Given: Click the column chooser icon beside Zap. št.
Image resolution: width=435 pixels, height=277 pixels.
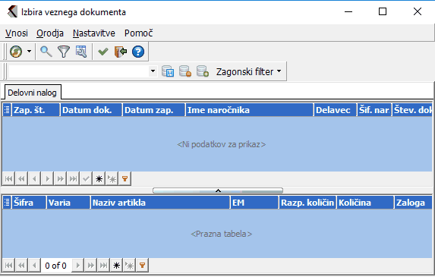Looking at the screenshot, I should (7, 110).
